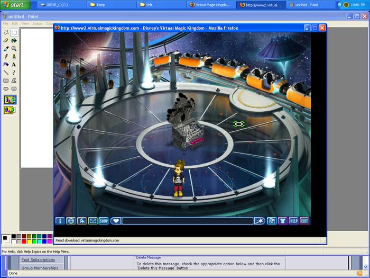Choose the bright green color swatch
The image size is (370, 278).
tap(34, 241)
